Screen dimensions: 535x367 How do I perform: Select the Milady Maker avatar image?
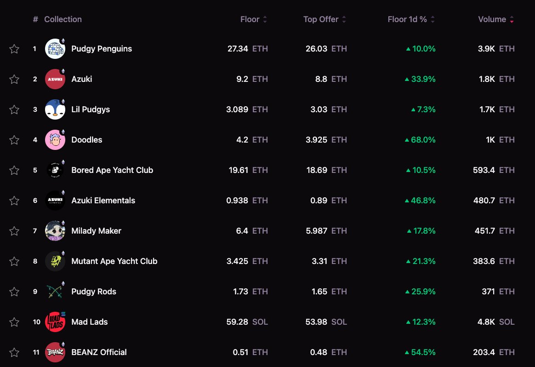55,231
